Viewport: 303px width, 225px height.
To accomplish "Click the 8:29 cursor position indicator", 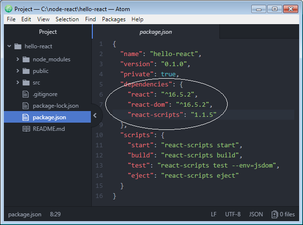I will point(55,214).
